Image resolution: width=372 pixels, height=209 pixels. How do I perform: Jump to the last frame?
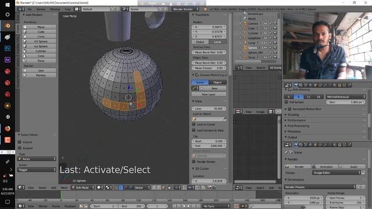pos(198,206)
